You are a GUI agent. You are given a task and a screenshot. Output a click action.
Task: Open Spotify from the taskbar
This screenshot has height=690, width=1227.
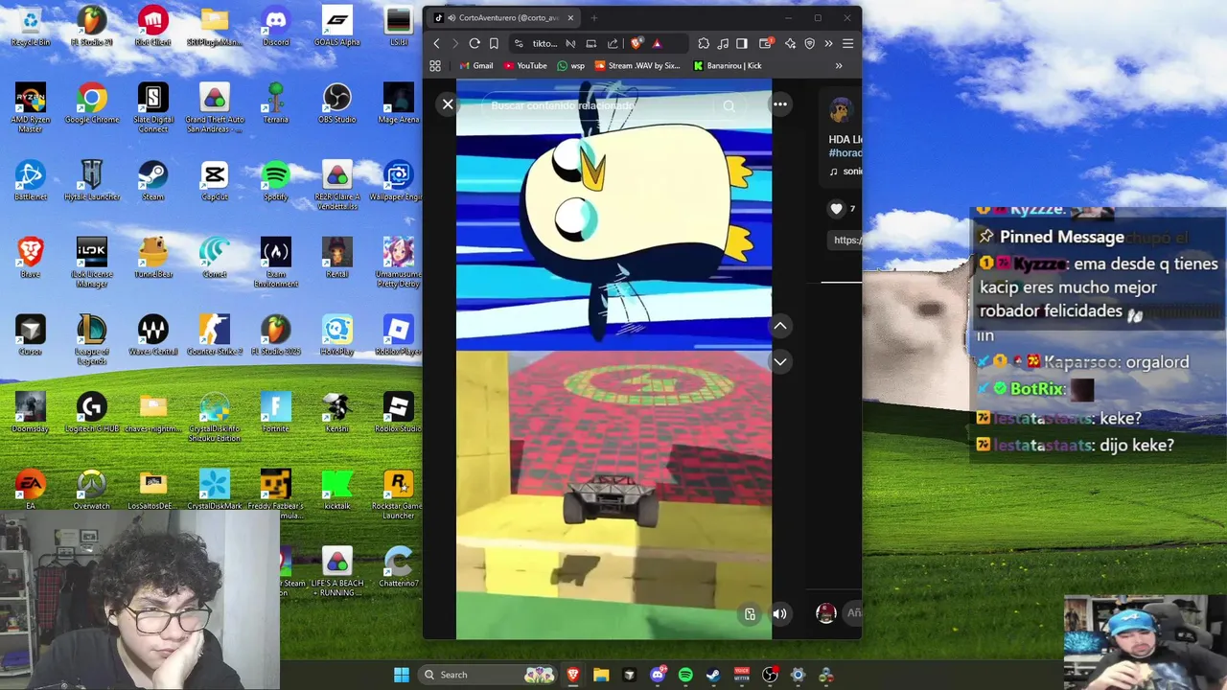click(685, 675)
